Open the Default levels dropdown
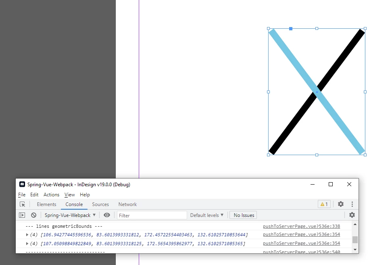The height and width of the screenshot is (265, 392). (x=207, y=215)
